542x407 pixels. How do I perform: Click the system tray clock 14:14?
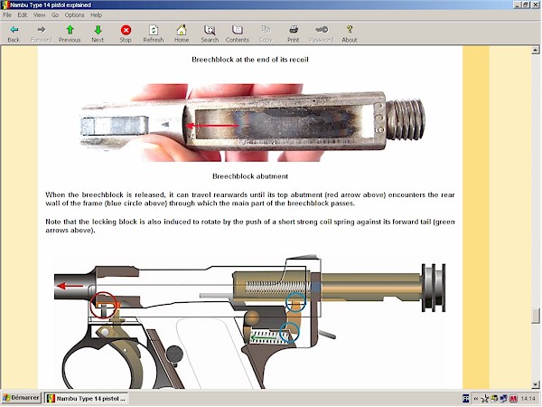(x=528, y=399)
